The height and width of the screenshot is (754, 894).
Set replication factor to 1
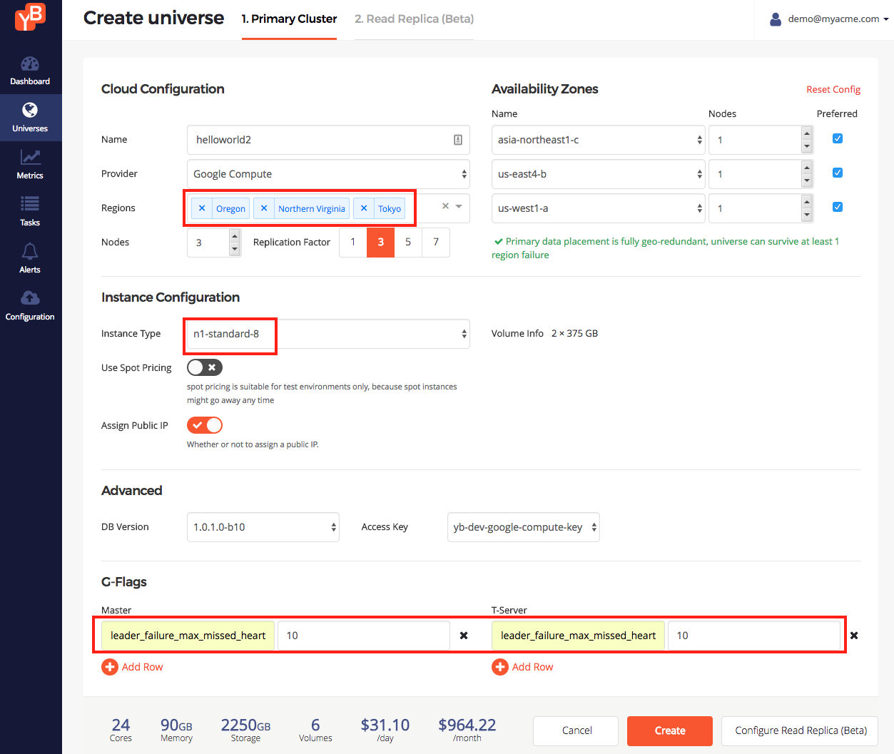[353, 243]
